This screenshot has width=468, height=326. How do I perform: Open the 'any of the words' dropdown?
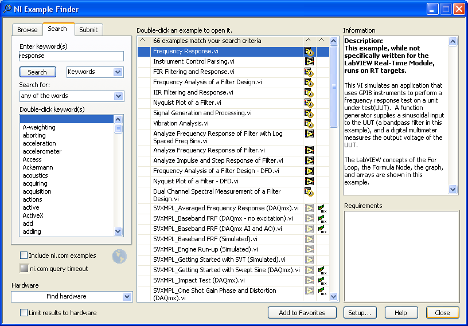point(118,96)
